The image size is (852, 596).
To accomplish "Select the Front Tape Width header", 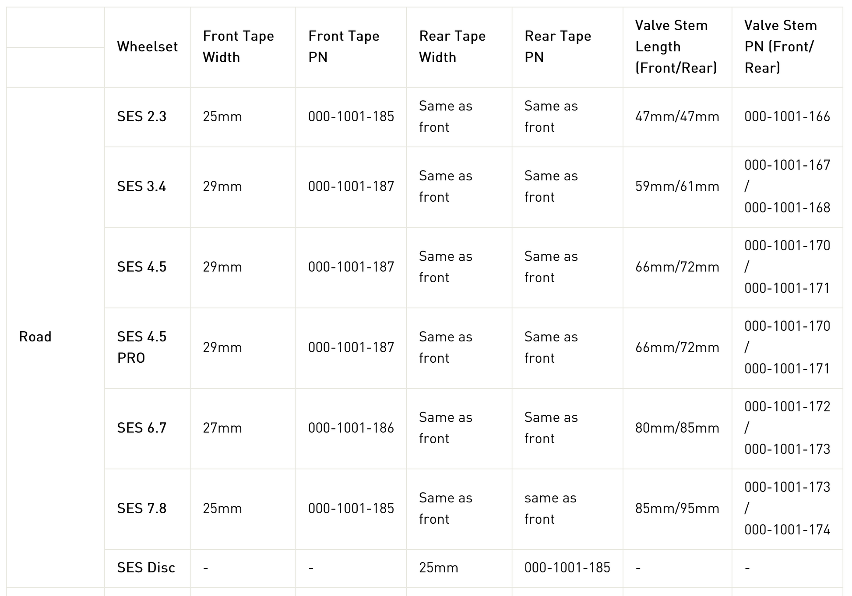I will tap(238, 46).
